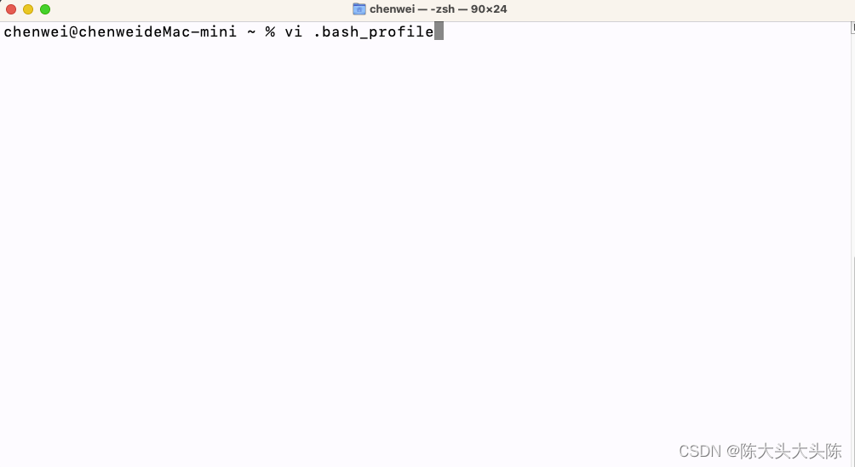855x467 pixels.
Task: Click the '@' symbol in the prompt hostname
Action: click(73, 31)
